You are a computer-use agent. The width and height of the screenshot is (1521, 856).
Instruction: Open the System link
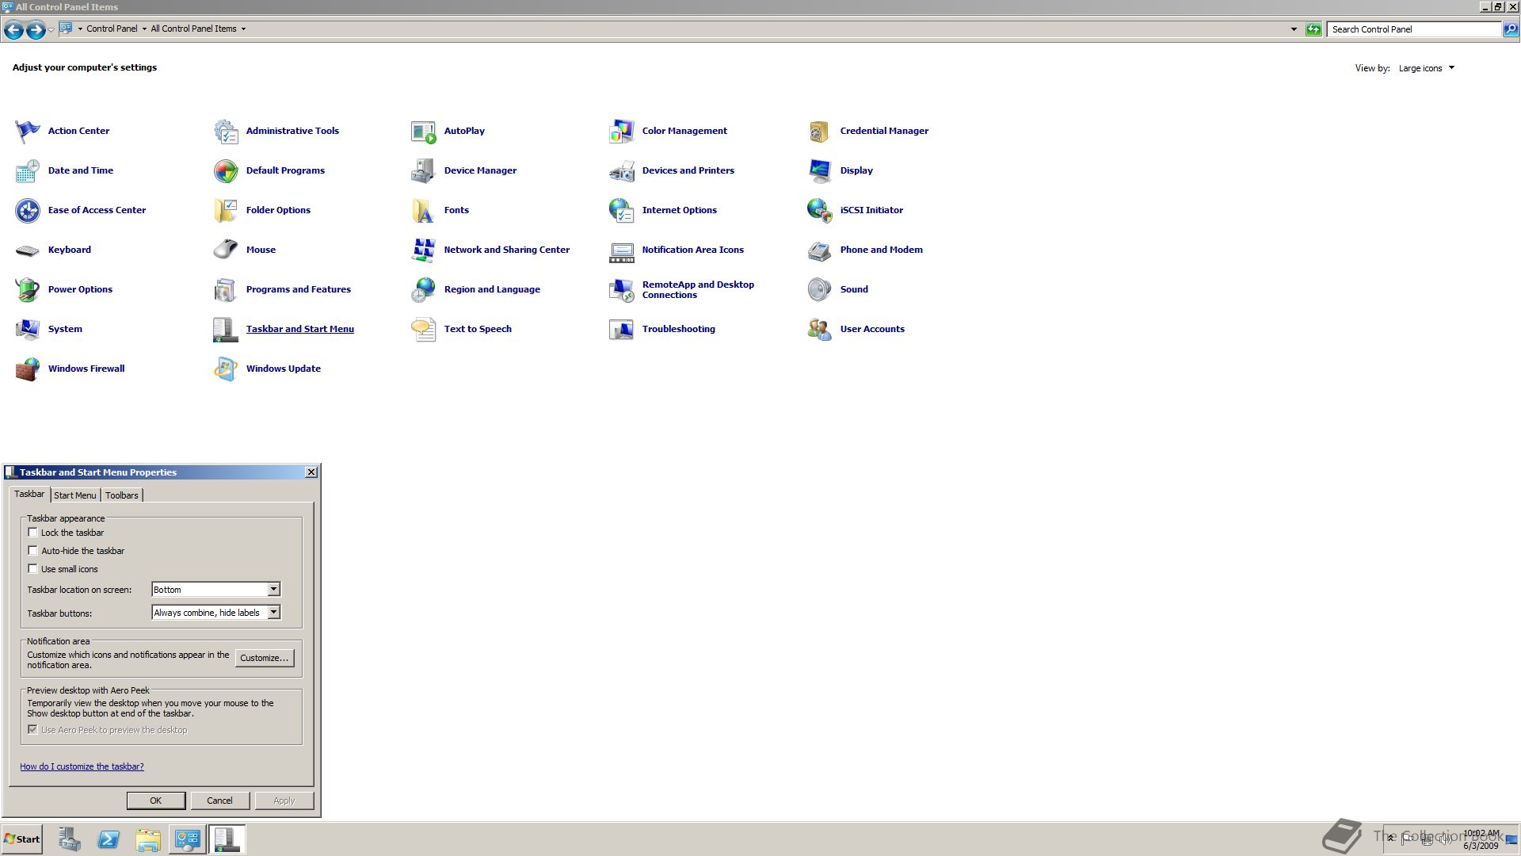pos(65,329)
